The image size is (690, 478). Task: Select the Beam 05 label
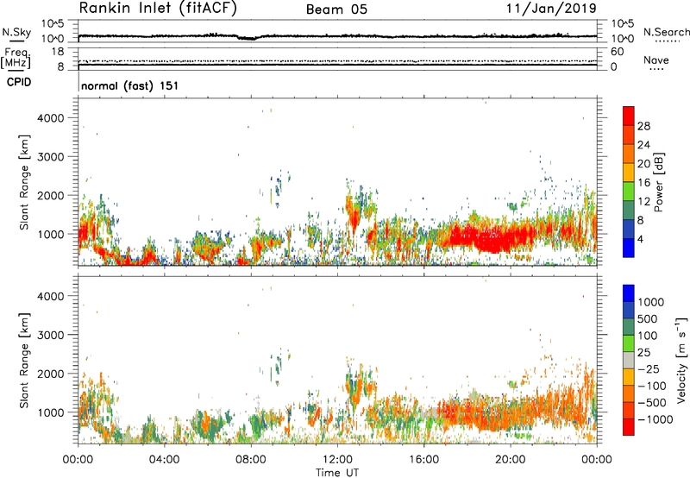tap(336, 9)
